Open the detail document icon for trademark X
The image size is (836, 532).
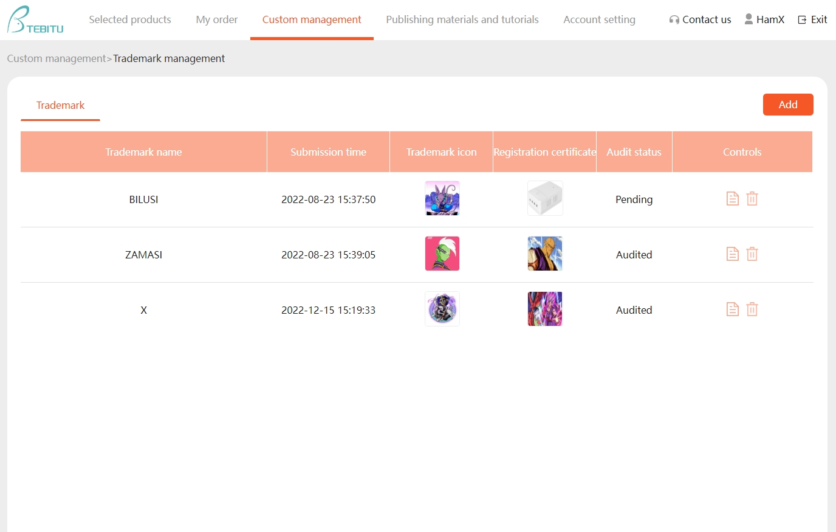pos(732,309)
